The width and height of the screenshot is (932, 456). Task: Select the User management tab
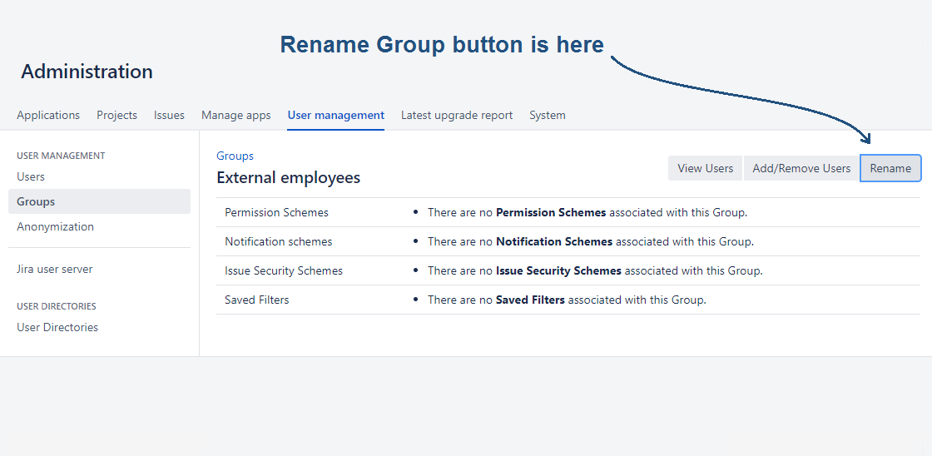[336, 116]
